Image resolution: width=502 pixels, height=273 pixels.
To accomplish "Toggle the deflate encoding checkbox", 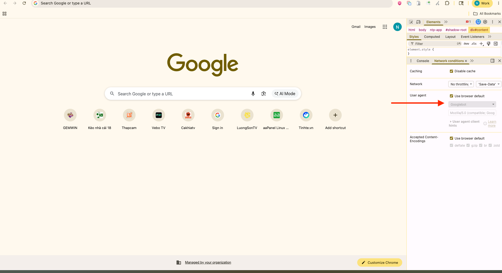I will (451, 145).
